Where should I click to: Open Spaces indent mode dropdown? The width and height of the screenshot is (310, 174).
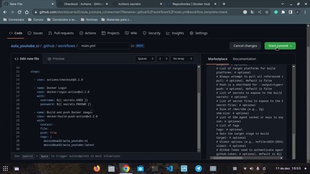pyautogui.click(x=145, y=58)
